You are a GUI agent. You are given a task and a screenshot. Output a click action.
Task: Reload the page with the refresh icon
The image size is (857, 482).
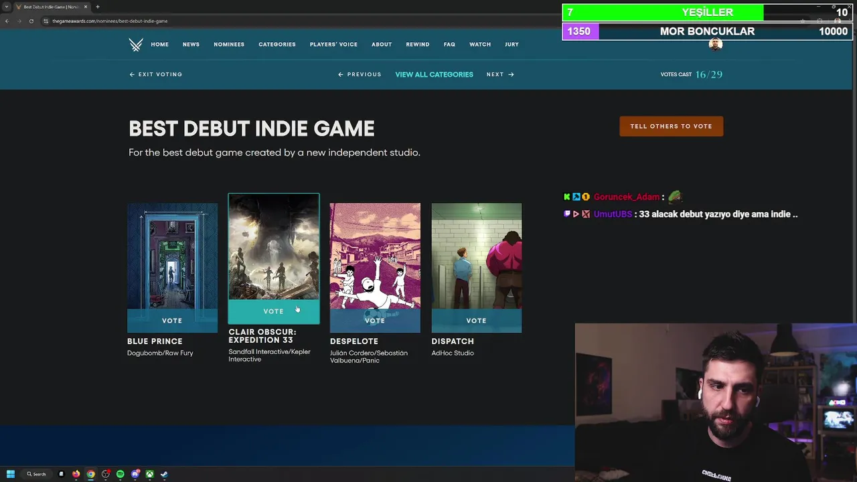pos(31,21)
